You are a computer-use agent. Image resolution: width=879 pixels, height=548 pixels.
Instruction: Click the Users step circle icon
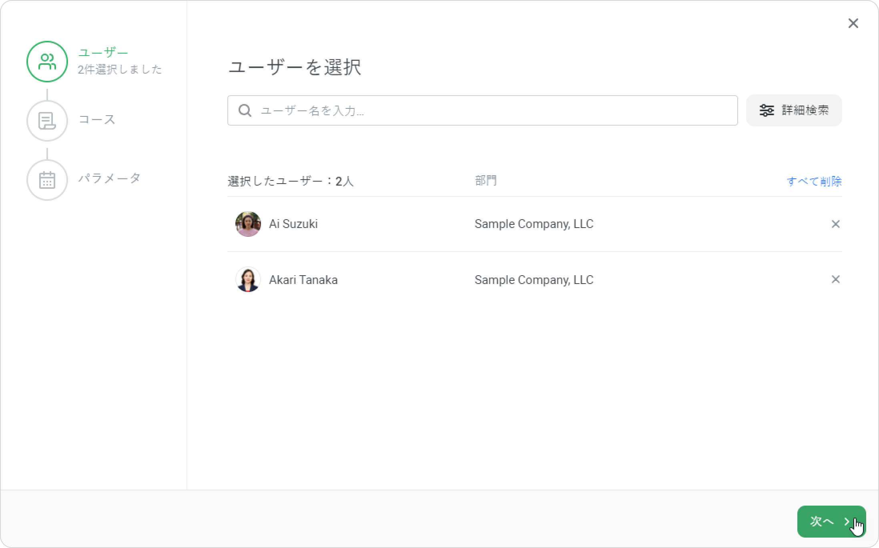[x=47, y=62]
